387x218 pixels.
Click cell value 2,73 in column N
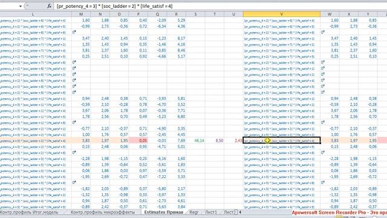(x=105, y=27)
